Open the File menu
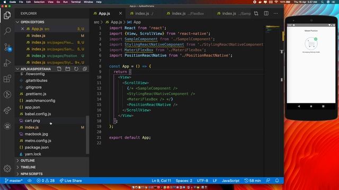The height and width of the screenshot is (190, 339). [x=21, y=2]
